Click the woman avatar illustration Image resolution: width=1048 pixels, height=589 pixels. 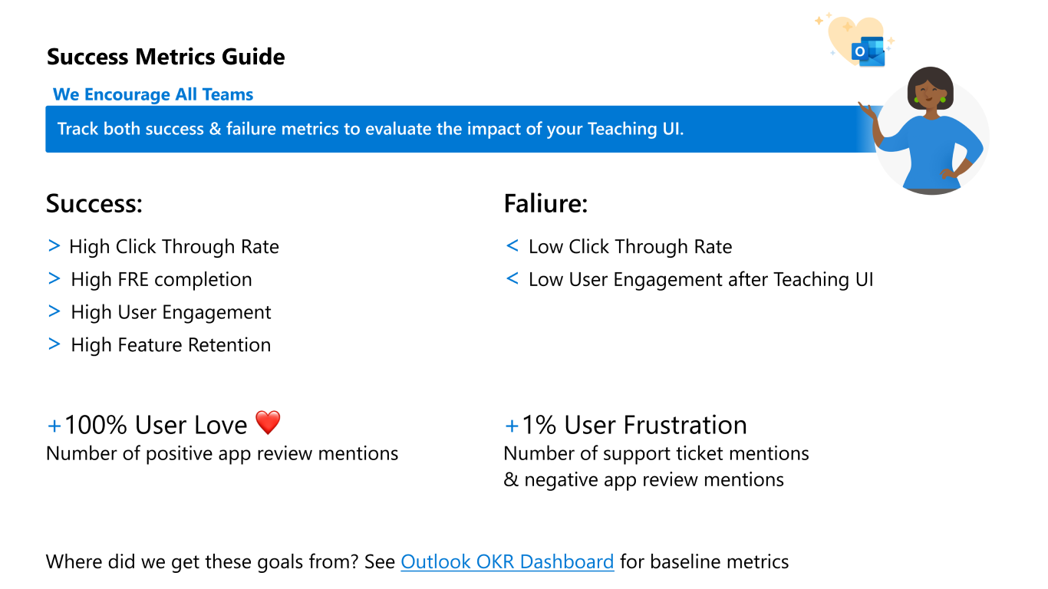pyautogui.click(x=928, y=130)
